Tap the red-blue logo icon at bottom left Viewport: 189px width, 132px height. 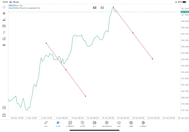point(4,115)
